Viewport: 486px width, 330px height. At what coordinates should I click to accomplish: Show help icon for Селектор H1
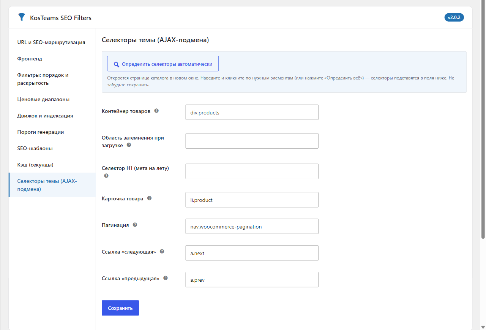coord(106,176)
